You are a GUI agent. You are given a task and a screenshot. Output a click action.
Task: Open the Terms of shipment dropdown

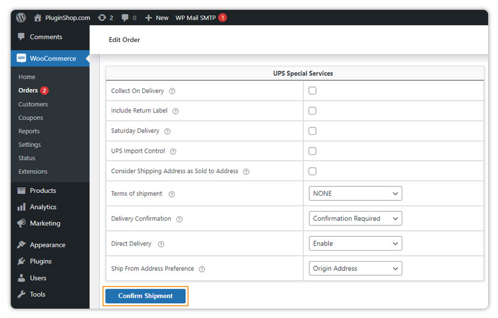coord(355,193)
